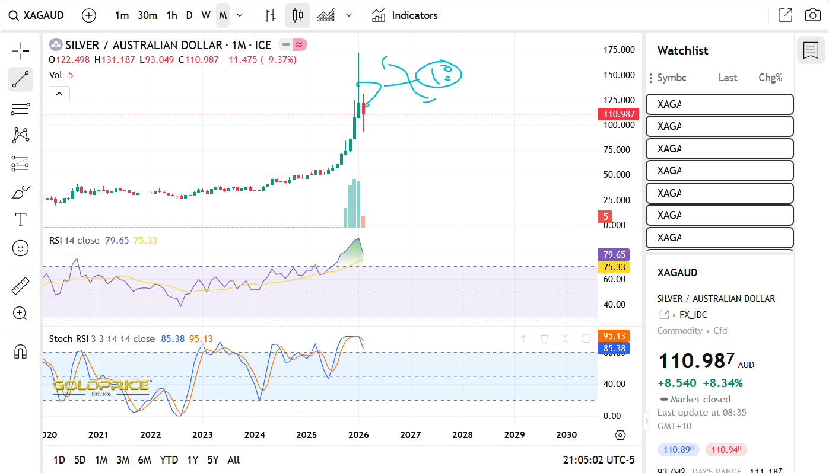Move the Stoch RSI pane up
The height and width of the screenshot is (473, 829).
(524, 339)
